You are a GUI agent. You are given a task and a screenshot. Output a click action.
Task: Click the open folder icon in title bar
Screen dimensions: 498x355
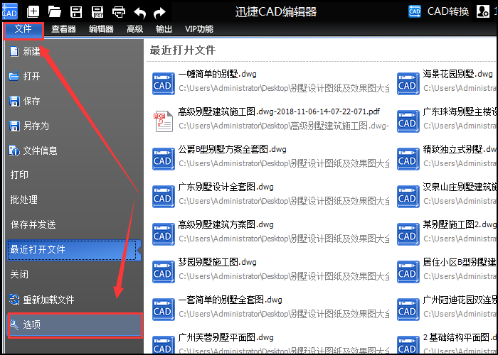tap(55, 12)
